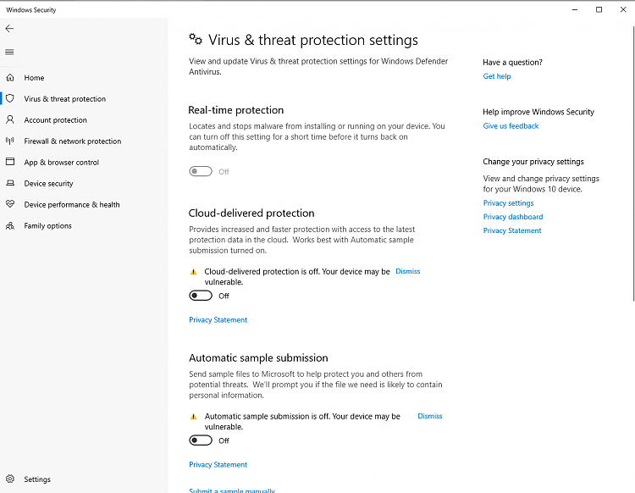
Task: Open Privacy Statement in right panel
Action: coord(512,230)
